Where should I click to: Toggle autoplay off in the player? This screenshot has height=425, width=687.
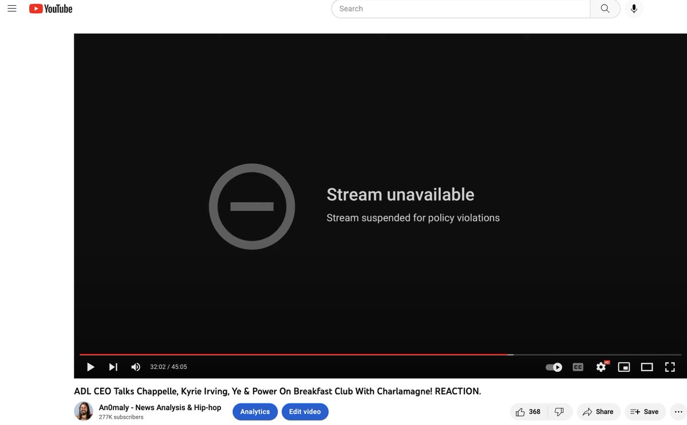click(x=554, y=367)
